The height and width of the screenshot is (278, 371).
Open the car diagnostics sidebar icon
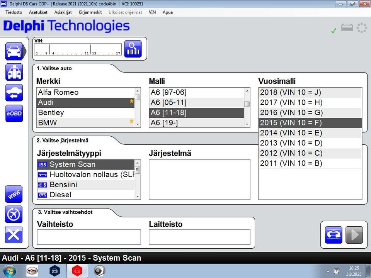pos(14,51)
